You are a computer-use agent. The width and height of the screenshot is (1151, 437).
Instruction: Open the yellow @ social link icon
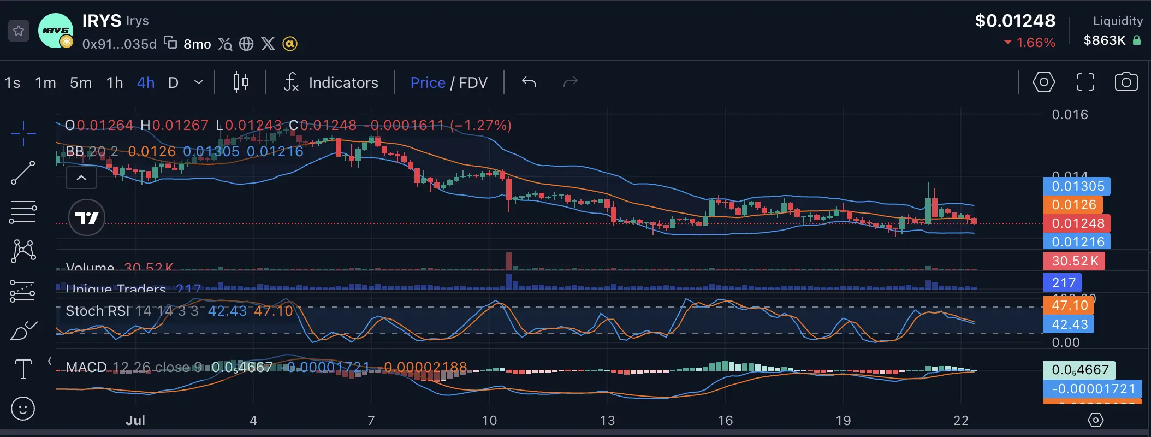coord(290,44)
